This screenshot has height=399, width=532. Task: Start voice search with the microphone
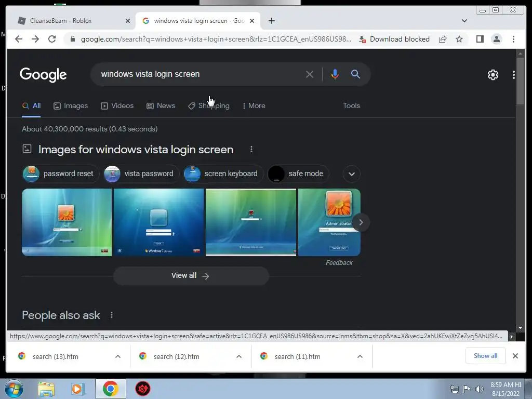(x=335, y=74)
